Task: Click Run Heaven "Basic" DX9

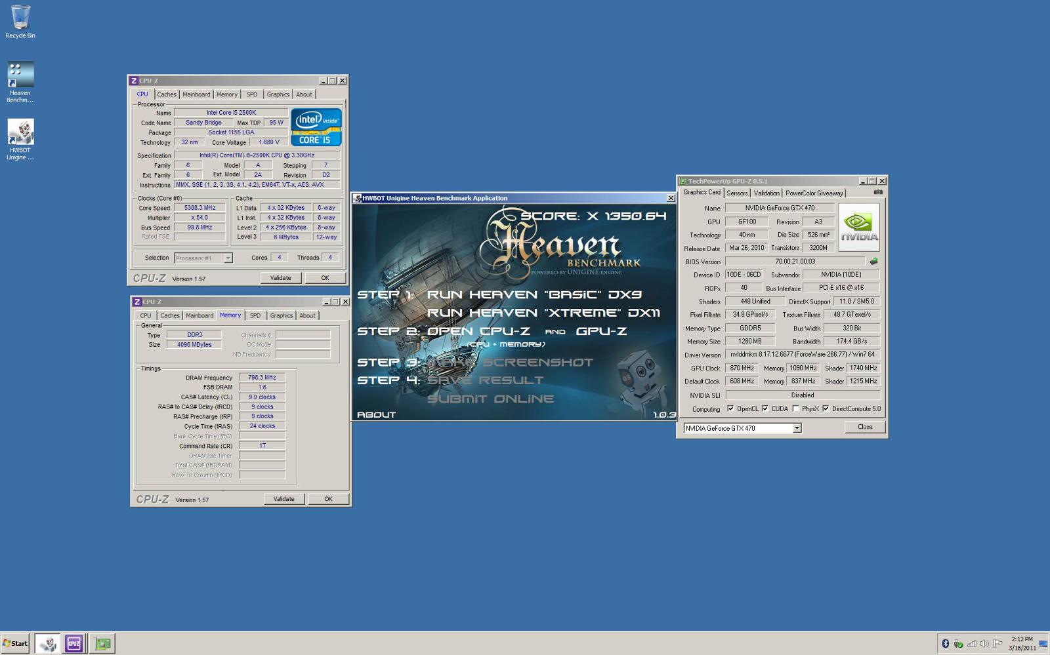Action: (x=534, y=295)
